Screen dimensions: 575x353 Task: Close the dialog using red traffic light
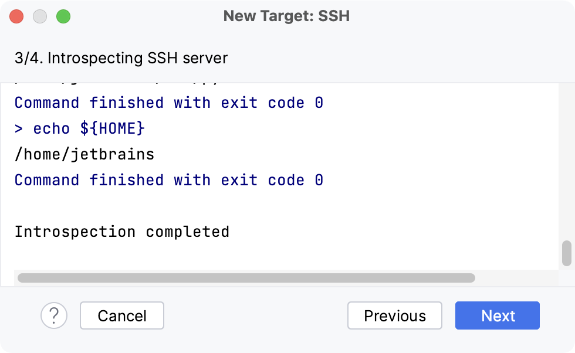pyautogui.click(x=16, y=16)
